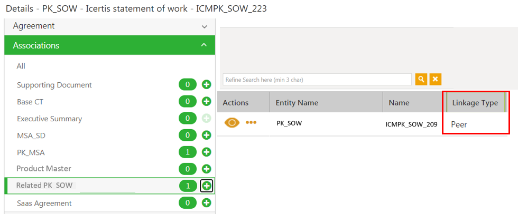Viewport: 518px width, 223px height.
Task: Sort by the Linkage Type column header
Action: [x=475, y=103]
